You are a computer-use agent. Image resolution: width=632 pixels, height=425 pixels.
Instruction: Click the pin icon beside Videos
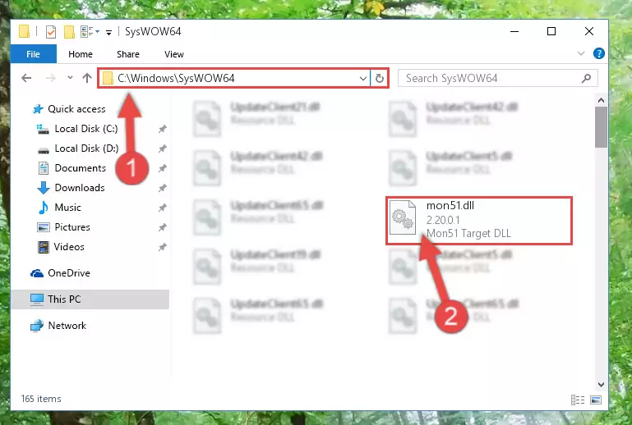[x=163, y=248]
